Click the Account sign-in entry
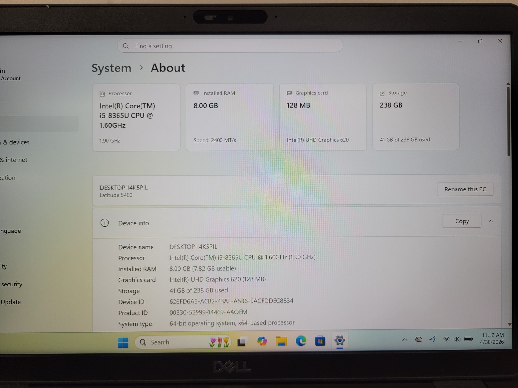The height and width of the screenshot is (388, 518). coord(10,74)
